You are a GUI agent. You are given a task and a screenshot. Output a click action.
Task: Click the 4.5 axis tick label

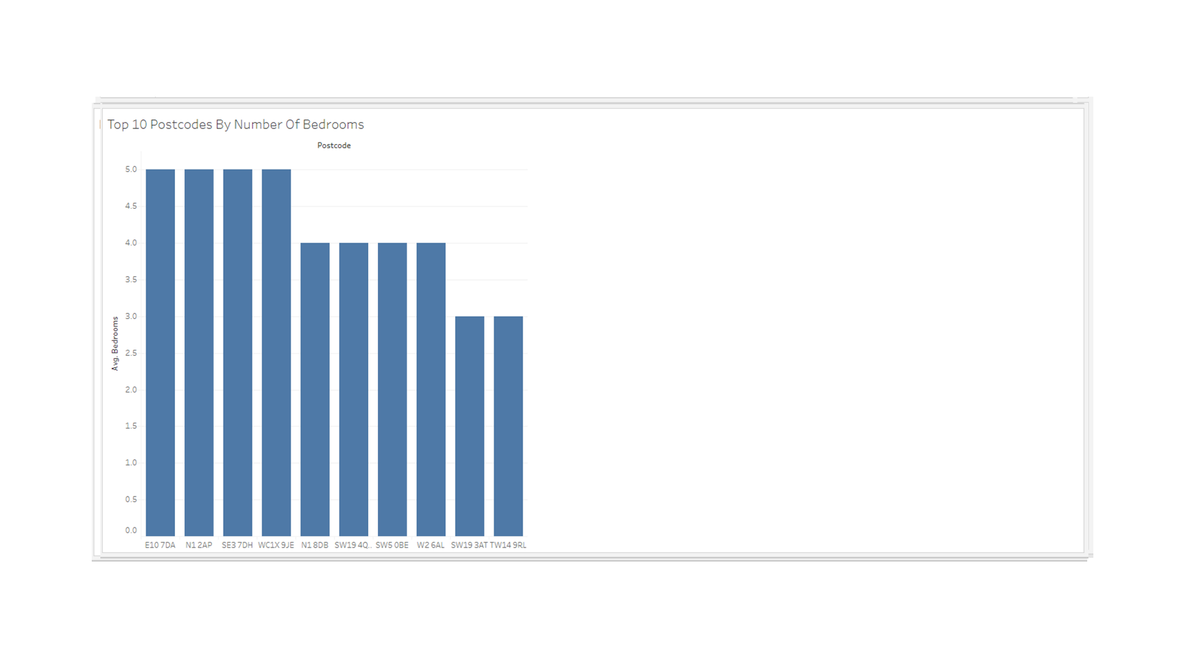(131, 206)
